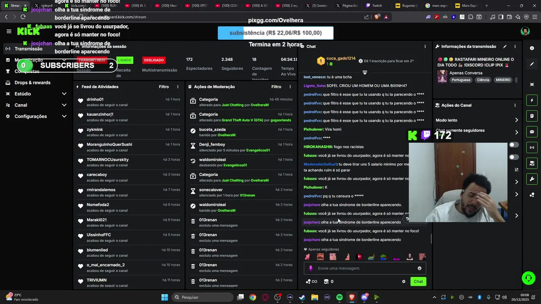The height and width of the screenshot is (304, 541).
Task: Open Drops & rewards in sidebar
Action: pyautogui.click(x=32, y=83)
